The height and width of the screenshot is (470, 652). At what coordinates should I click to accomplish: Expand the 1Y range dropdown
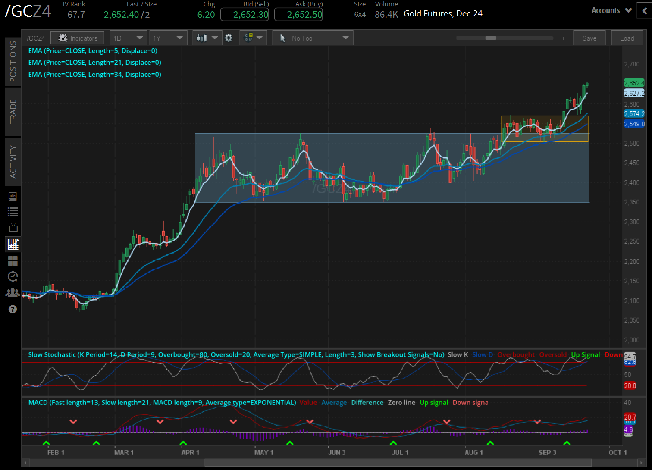(x=168, y=38)
